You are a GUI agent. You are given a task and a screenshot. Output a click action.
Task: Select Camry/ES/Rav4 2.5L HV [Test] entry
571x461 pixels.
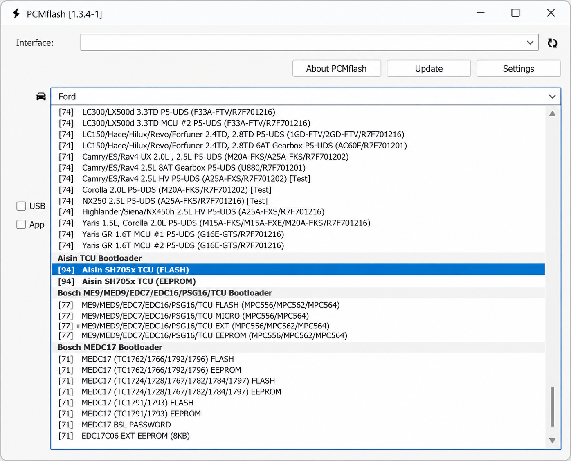pyautogui.click(x=298, y=179)
